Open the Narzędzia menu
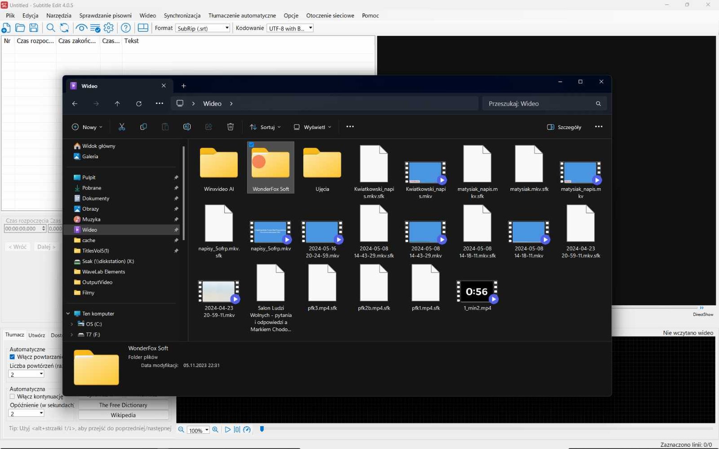The image size is (719, 449). pyautogui.click(x=59, y=15)
